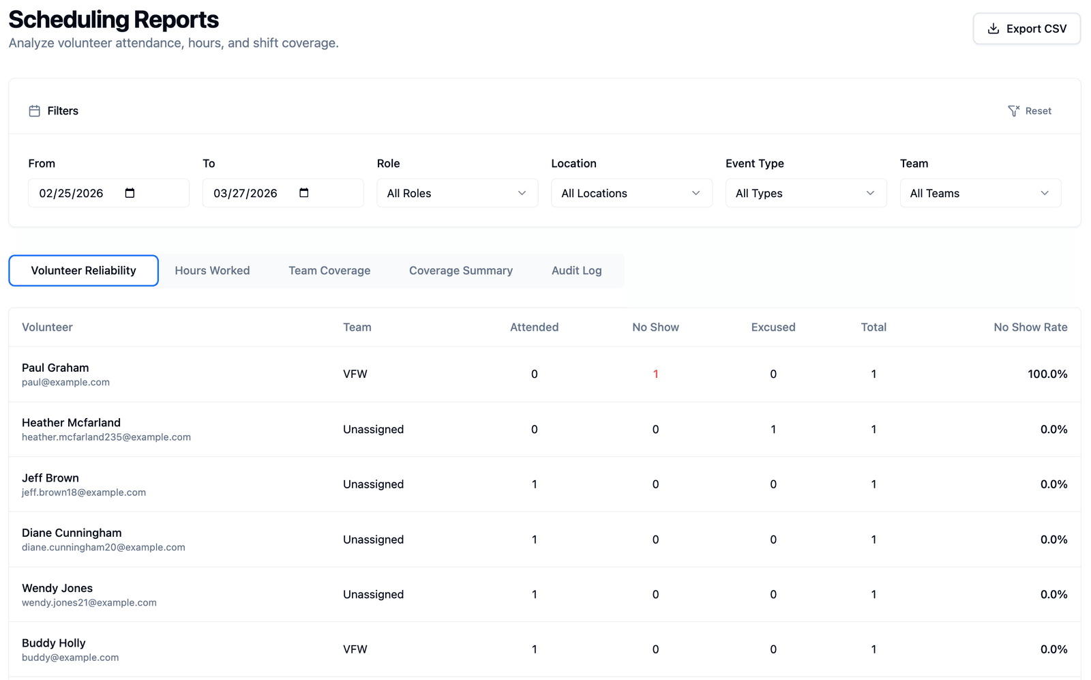Click the No Show Rate column header

(1030, 327)
